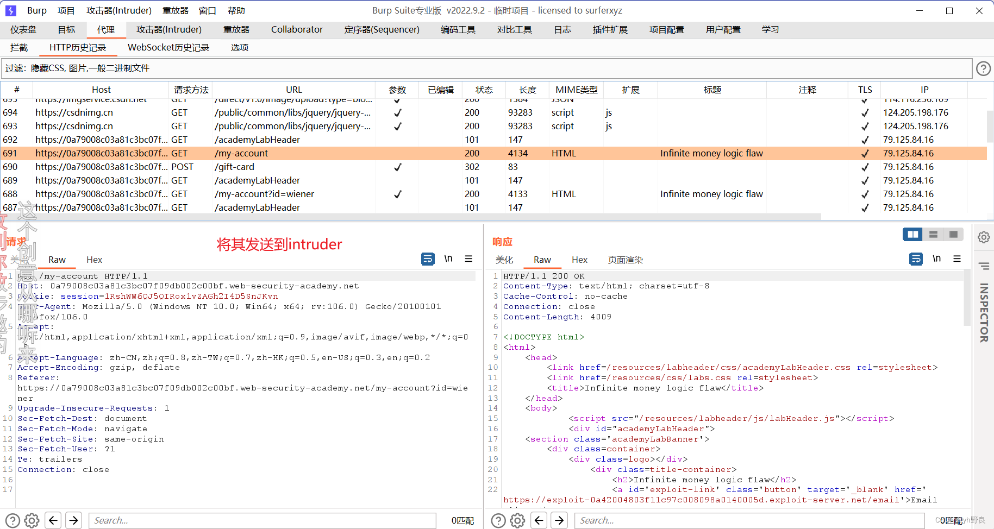The height and width of the screenshot is (529, 994).
Task: Open request search help icon
Action: click(x=12, y=521)
